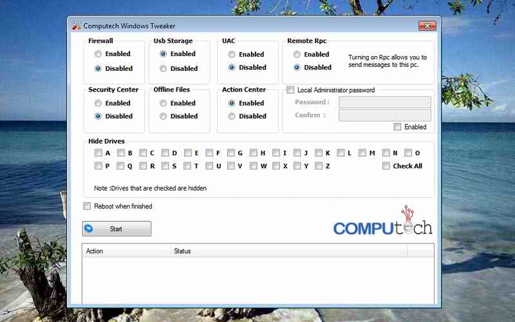Select Usb Storage Disabled option
This screenshot has height=322, width=515.
coord(163,69)
